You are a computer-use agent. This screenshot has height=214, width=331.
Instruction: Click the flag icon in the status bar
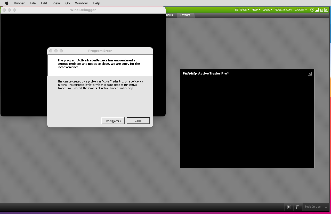297,207
